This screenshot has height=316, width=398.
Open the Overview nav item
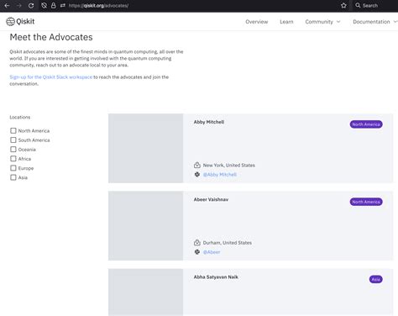[x=257, y=22]
